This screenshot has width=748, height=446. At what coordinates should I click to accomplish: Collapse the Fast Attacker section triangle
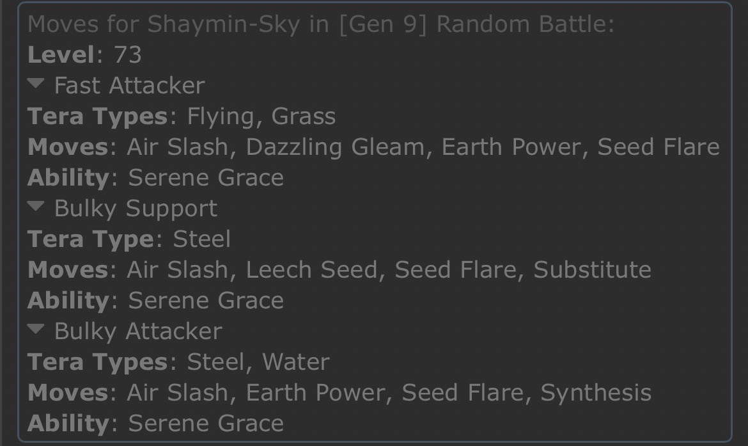click(x=36, y=84)
